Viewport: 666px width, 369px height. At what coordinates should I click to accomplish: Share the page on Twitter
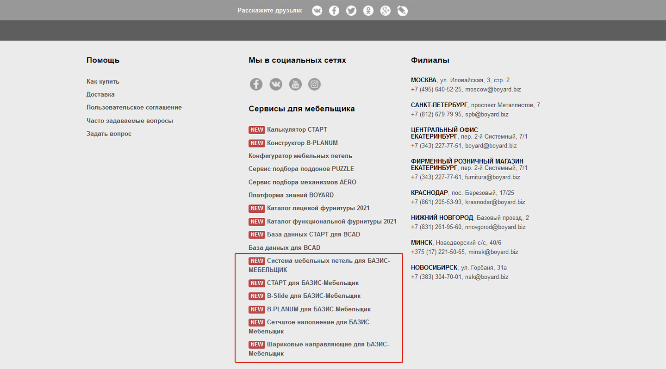[351, 11]
